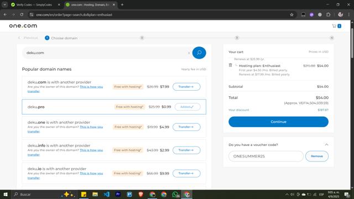
Task: Select the deku.pro domain row
Action: tap(114, 107)
